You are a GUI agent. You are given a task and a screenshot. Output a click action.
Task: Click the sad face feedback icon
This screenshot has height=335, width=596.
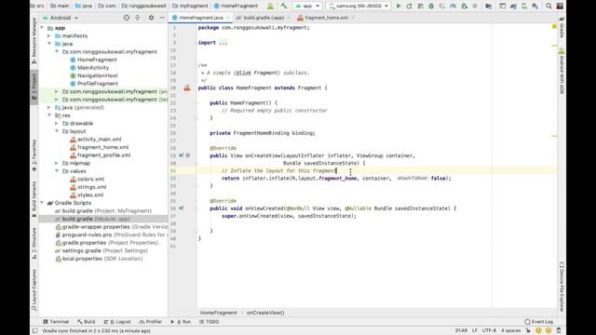(x=549, y=331)
